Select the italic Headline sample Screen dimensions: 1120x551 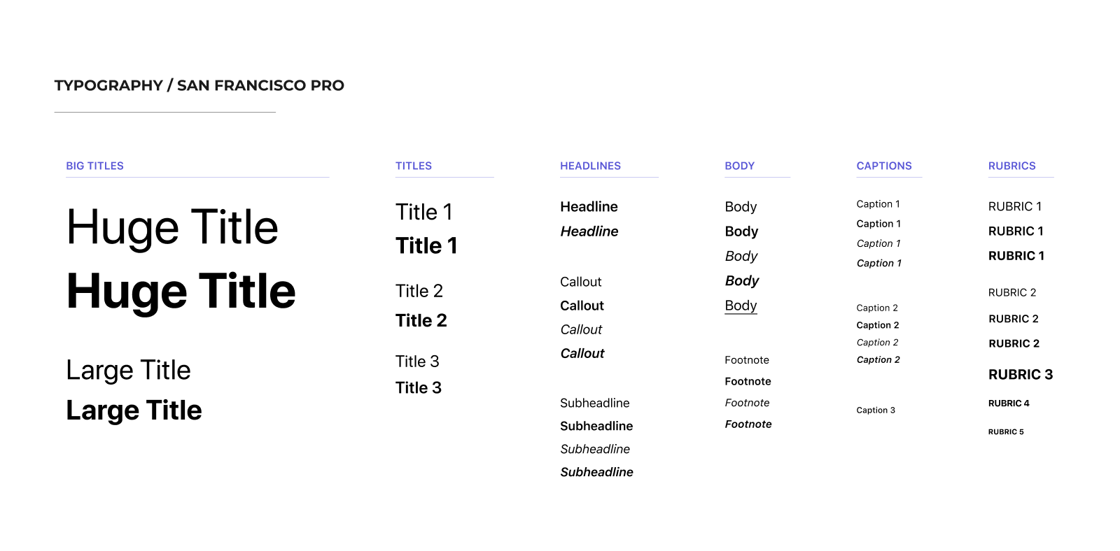tap(589, 231)
